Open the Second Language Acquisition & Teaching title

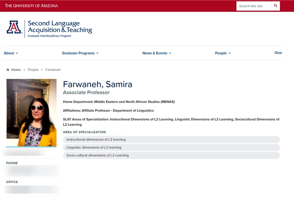[60, 27]
